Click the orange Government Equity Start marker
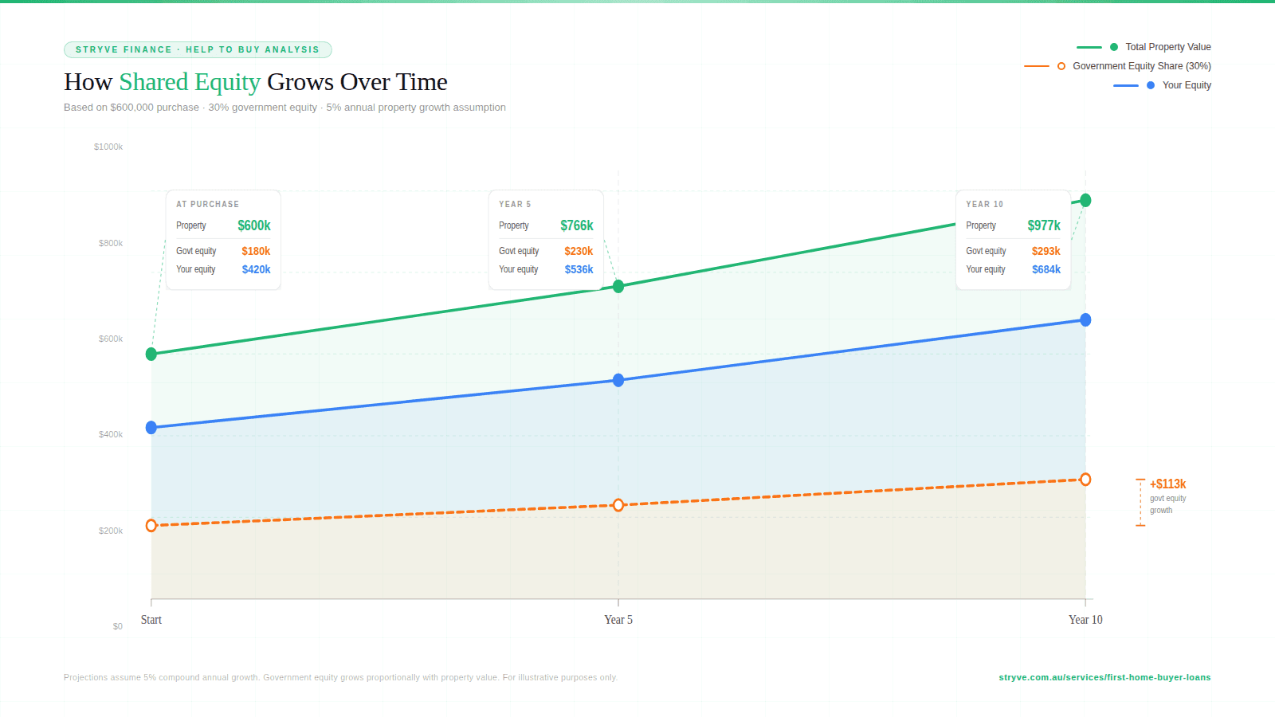The height and width of the screenshot is (717, 1275). 151,526
